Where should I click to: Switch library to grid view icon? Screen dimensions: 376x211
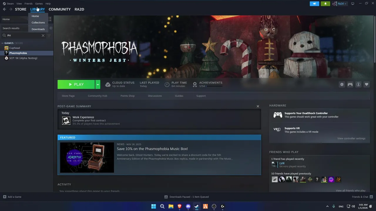[50, 19]
